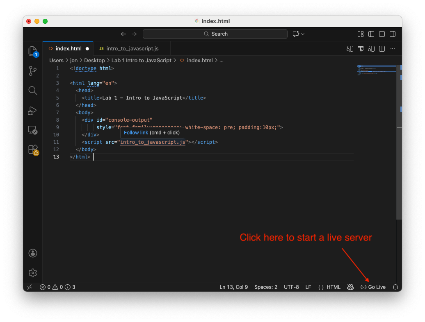
Task: Open the Manage settings gear
Action: click(33, 272)
